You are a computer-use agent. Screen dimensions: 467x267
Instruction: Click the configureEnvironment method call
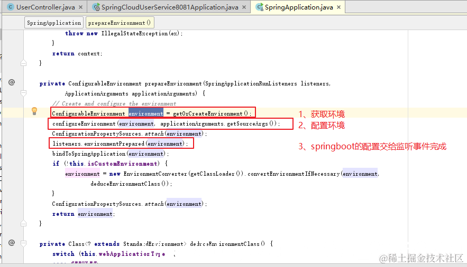tap(84, 123)
